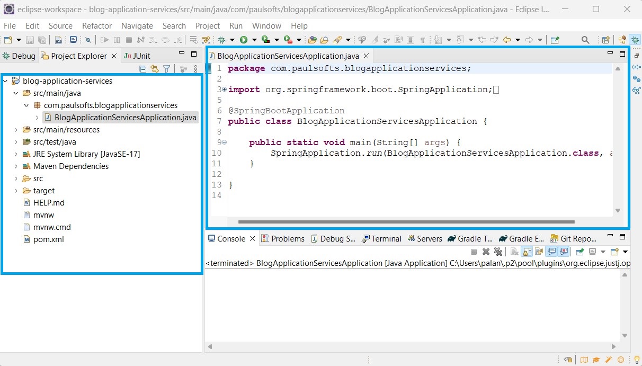
Task: Clear the Console output
Action: [x=513, y=251]
